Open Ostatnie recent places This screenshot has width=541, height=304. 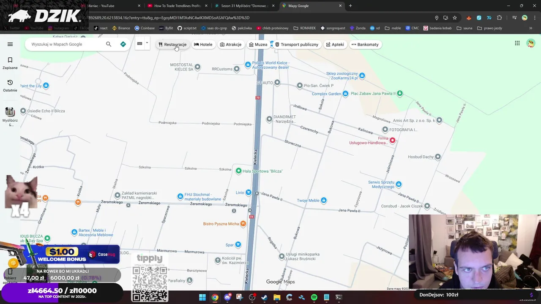(10, 86)
